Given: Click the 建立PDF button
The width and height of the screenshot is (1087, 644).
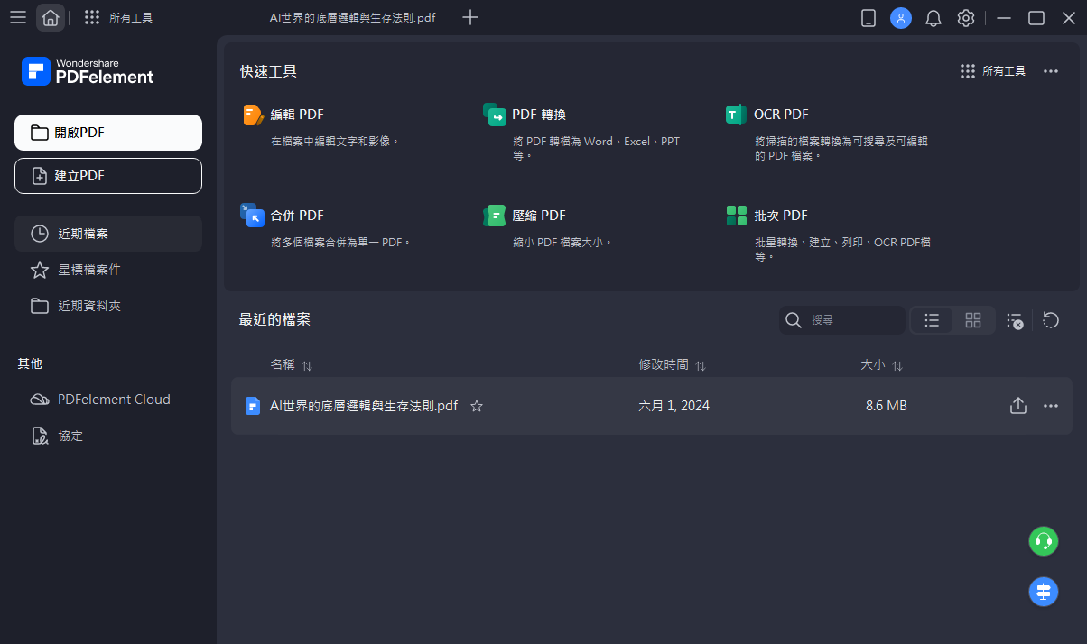Looking at the screenshot, I should [108, 176].
